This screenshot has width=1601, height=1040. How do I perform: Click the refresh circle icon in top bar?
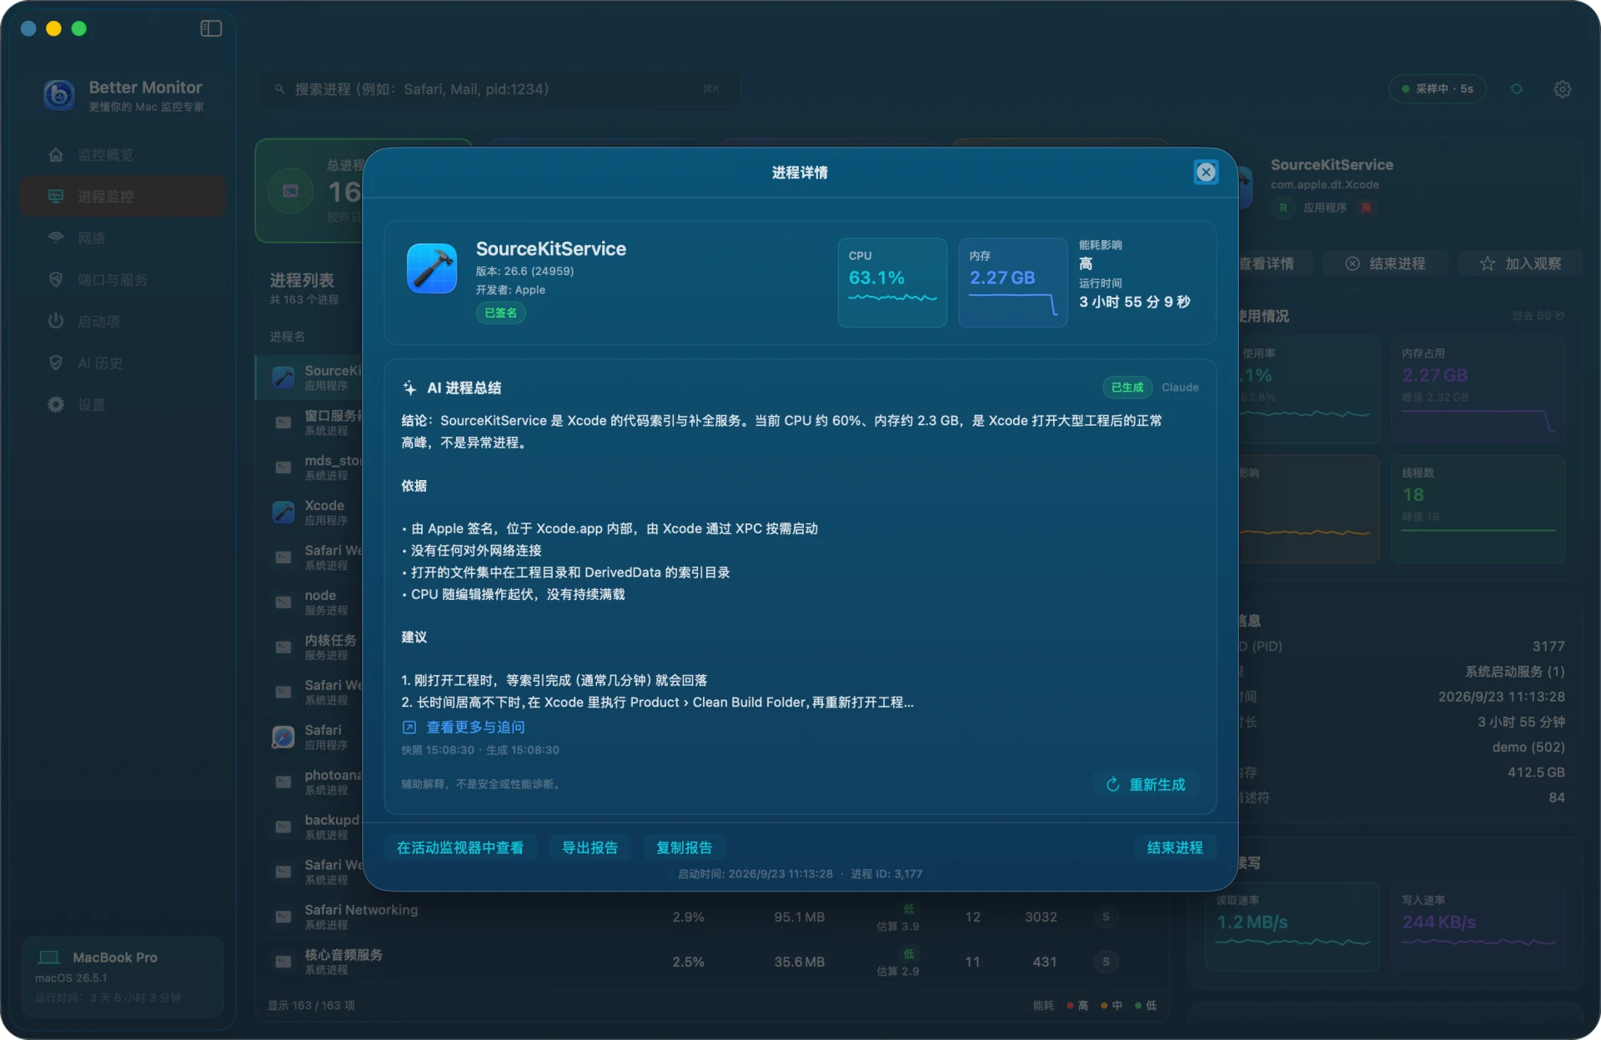tap(1517, 89)
